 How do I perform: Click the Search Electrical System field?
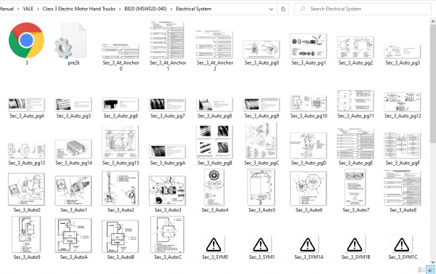[363, 9]
